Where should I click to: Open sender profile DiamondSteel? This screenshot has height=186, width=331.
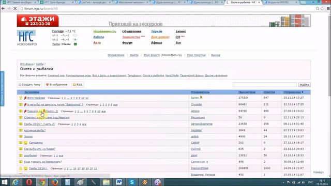(x=200, y=168)
